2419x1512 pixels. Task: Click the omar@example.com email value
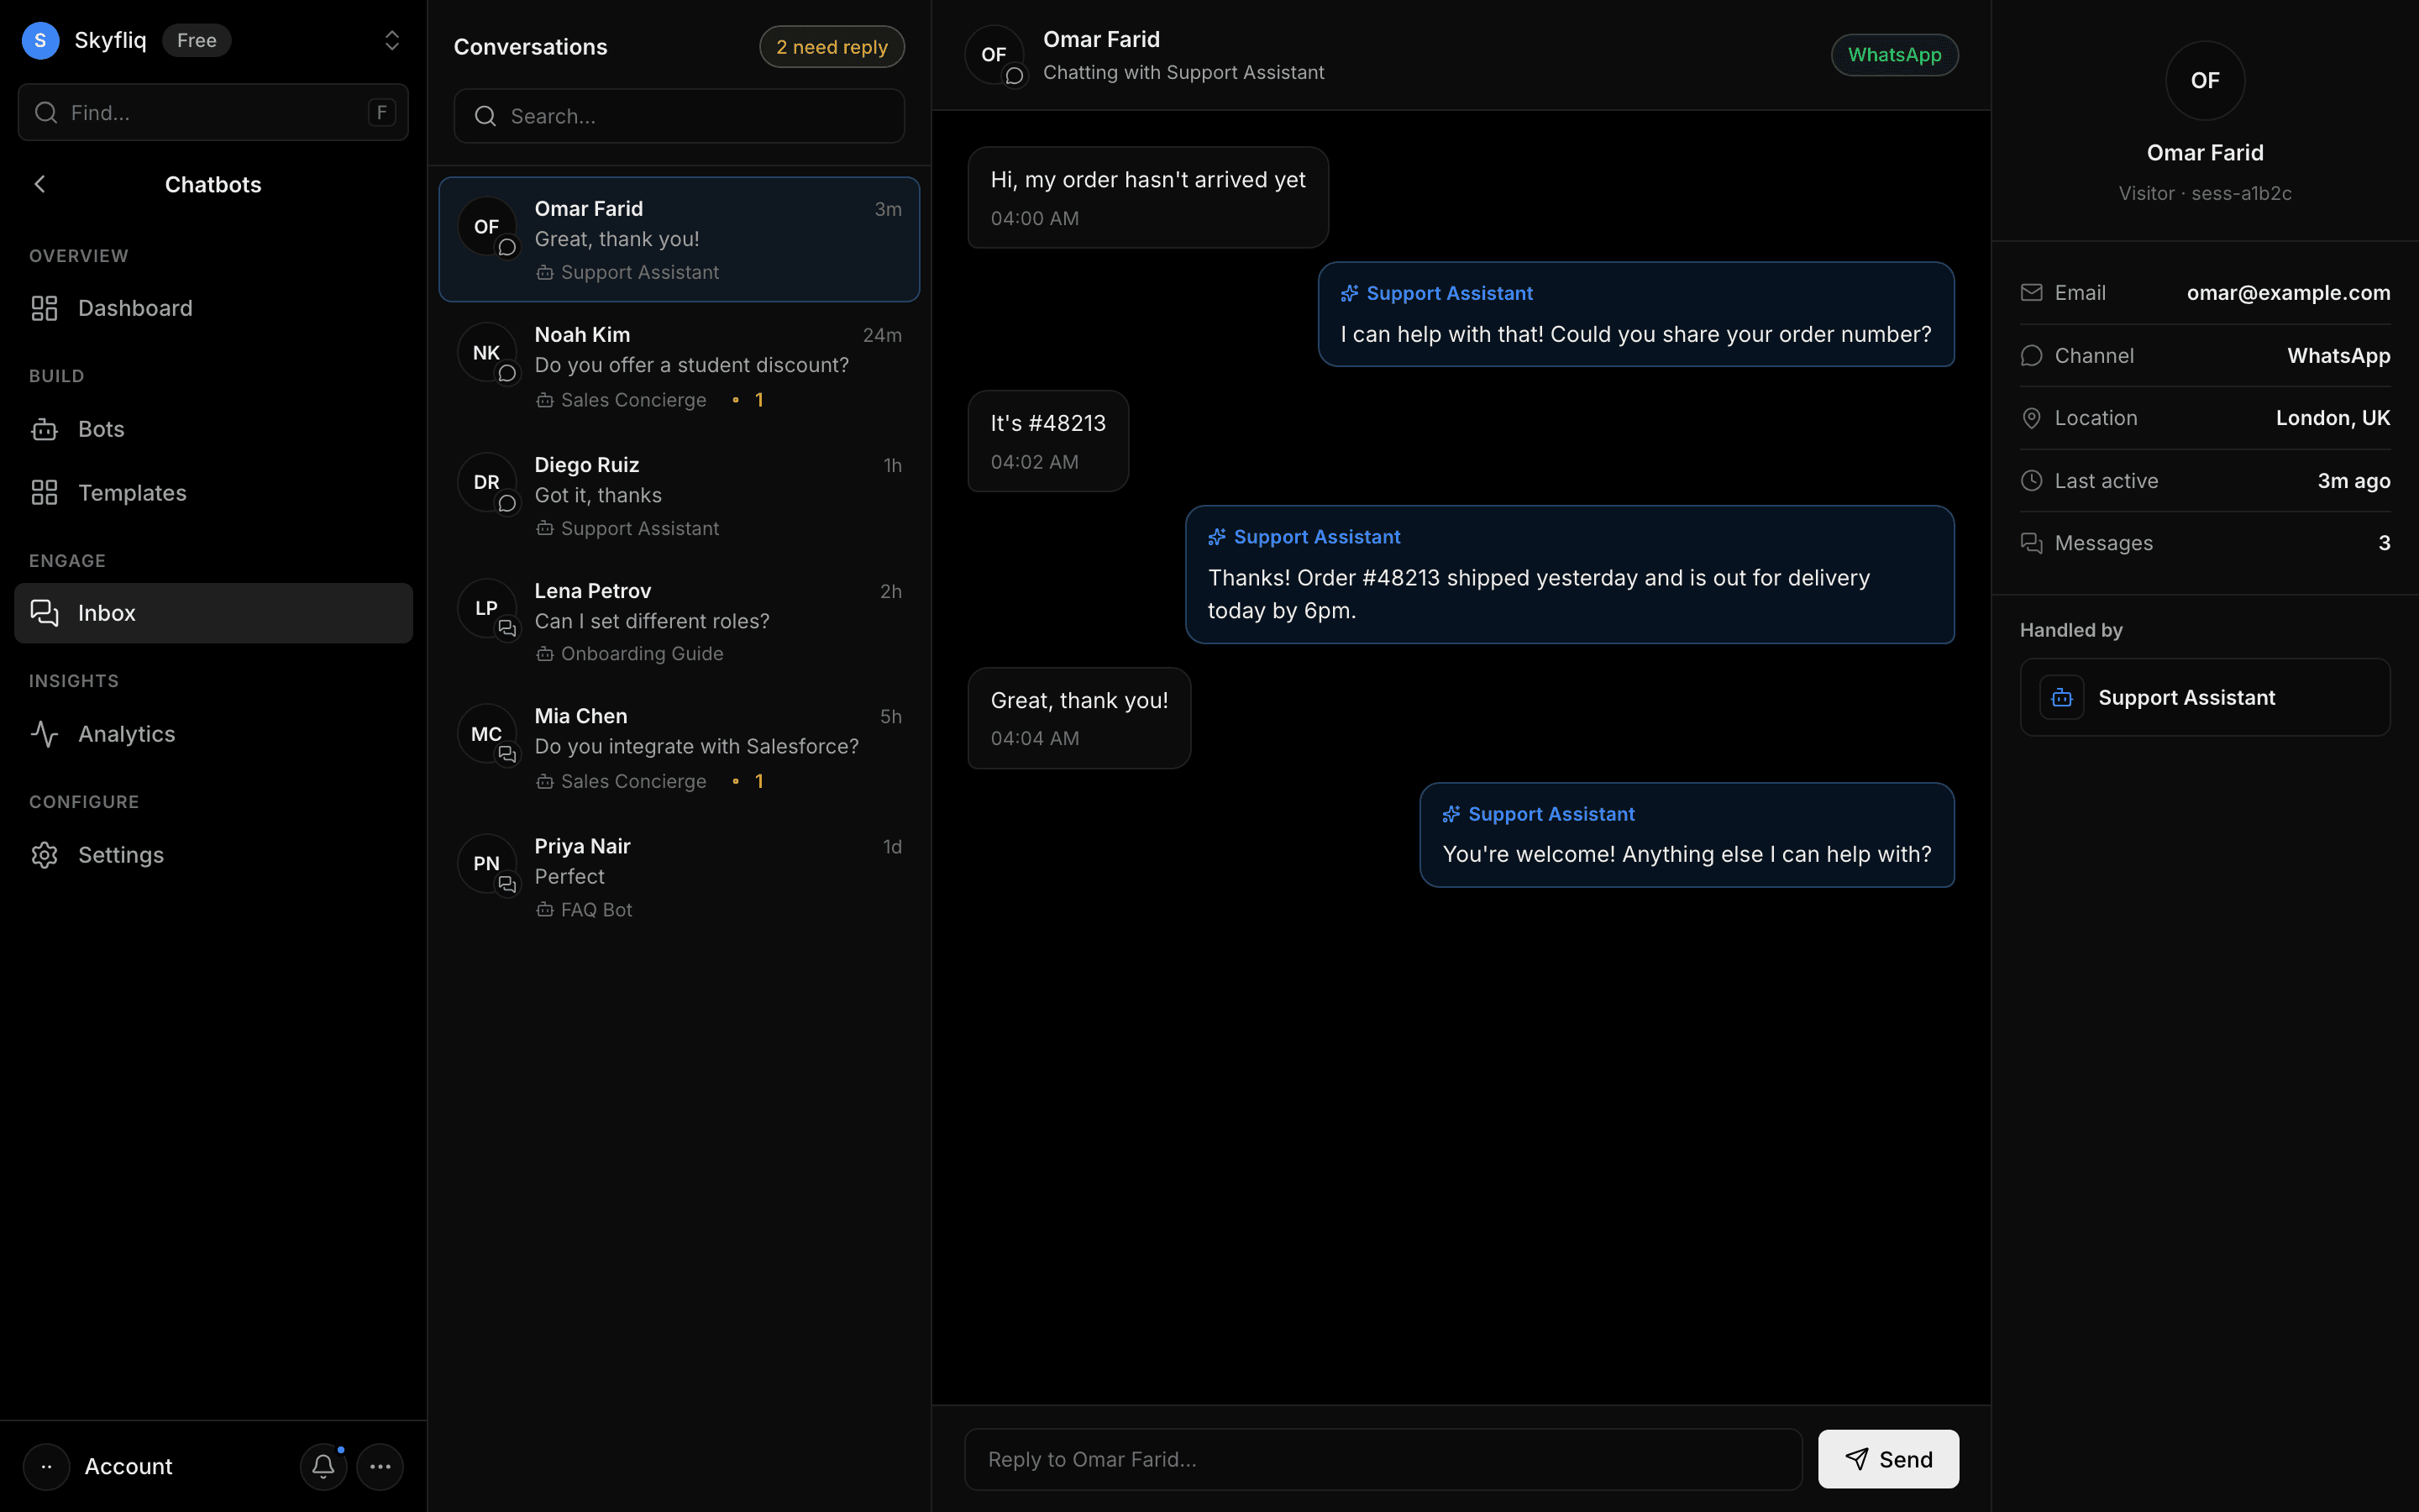pos(2288,292)
